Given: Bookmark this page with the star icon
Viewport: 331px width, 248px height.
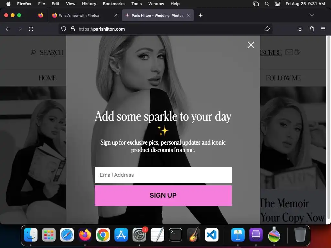Looking at the screenshot, I should 267,29.
